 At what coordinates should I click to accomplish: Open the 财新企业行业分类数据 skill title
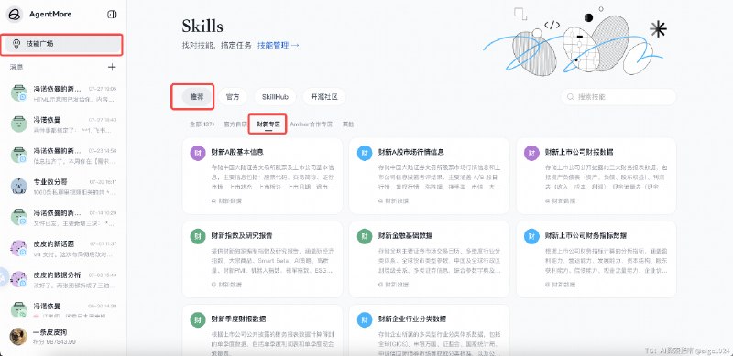412,319
